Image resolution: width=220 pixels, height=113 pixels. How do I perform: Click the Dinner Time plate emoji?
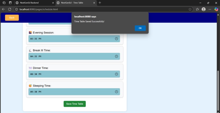click(x=30, y=68)
